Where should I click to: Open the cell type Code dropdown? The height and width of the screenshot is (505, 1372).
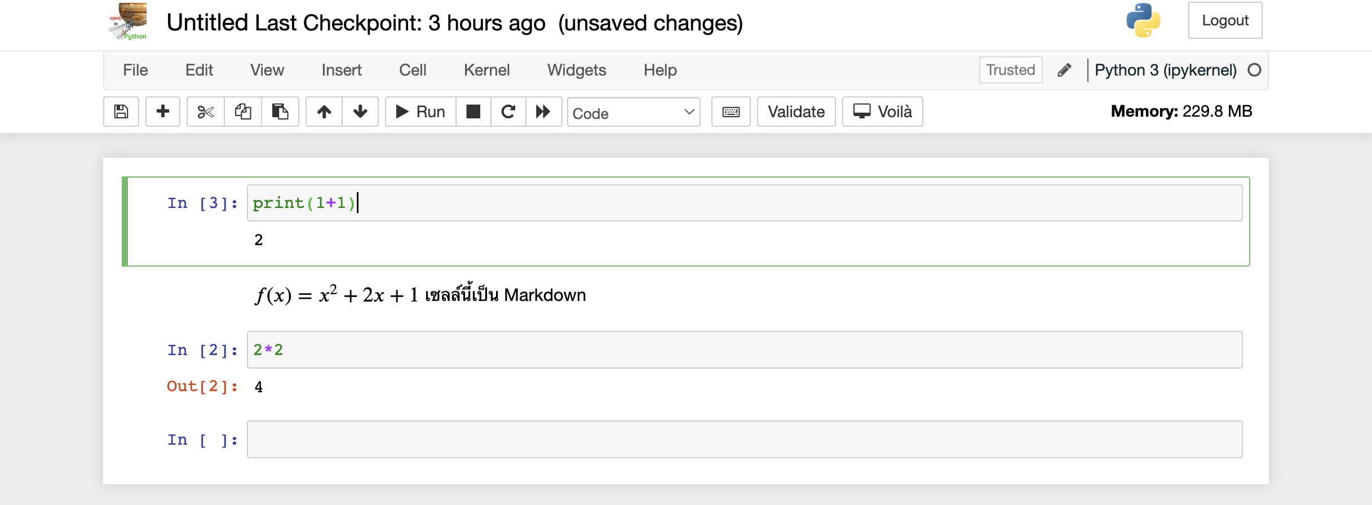(634, 113)
